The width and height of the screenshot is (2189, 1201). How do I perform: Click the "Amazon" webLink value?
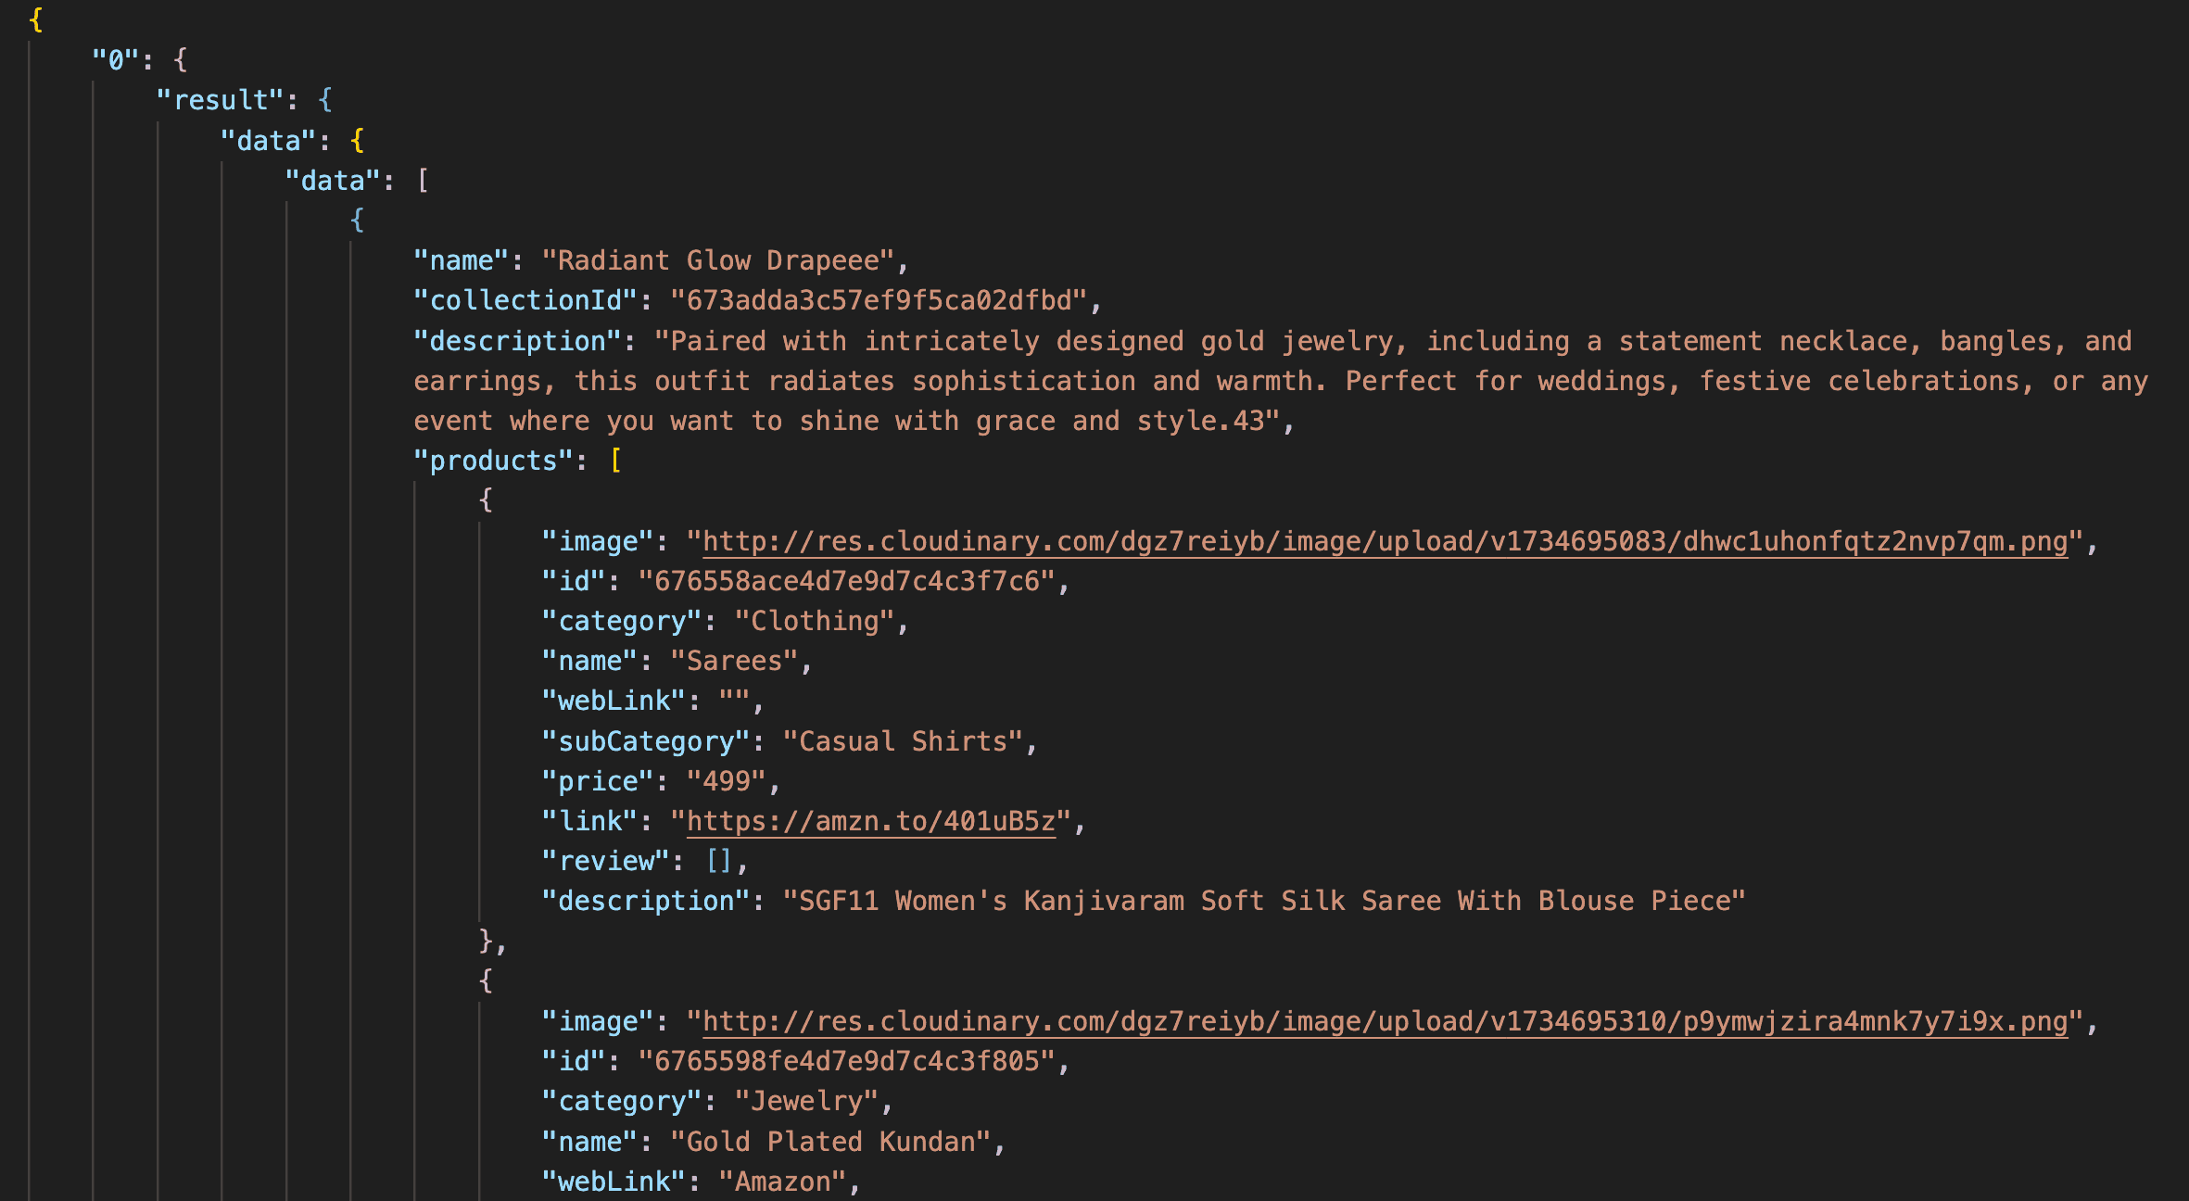point(783,1182)
